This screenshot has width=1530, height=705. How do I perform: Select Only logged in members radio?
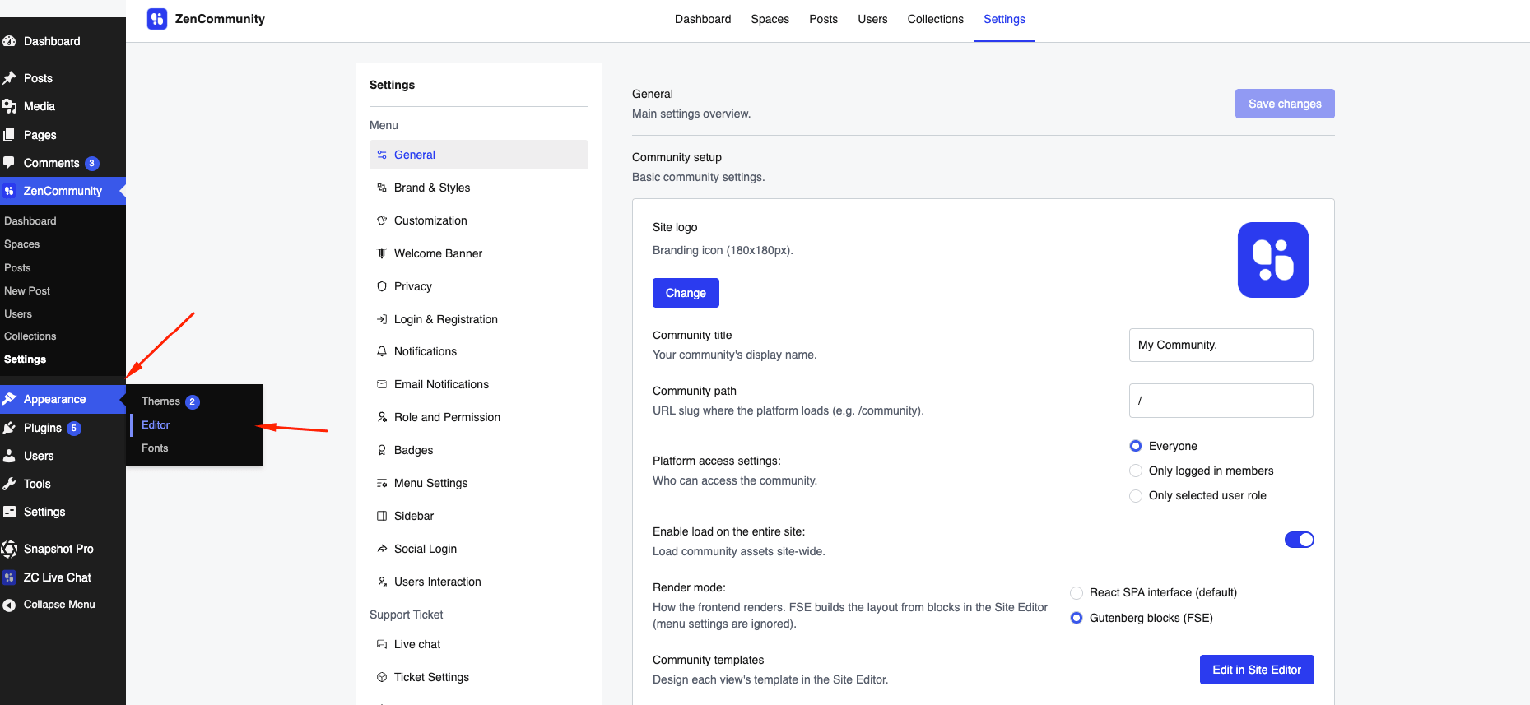tap(1136, 471)
